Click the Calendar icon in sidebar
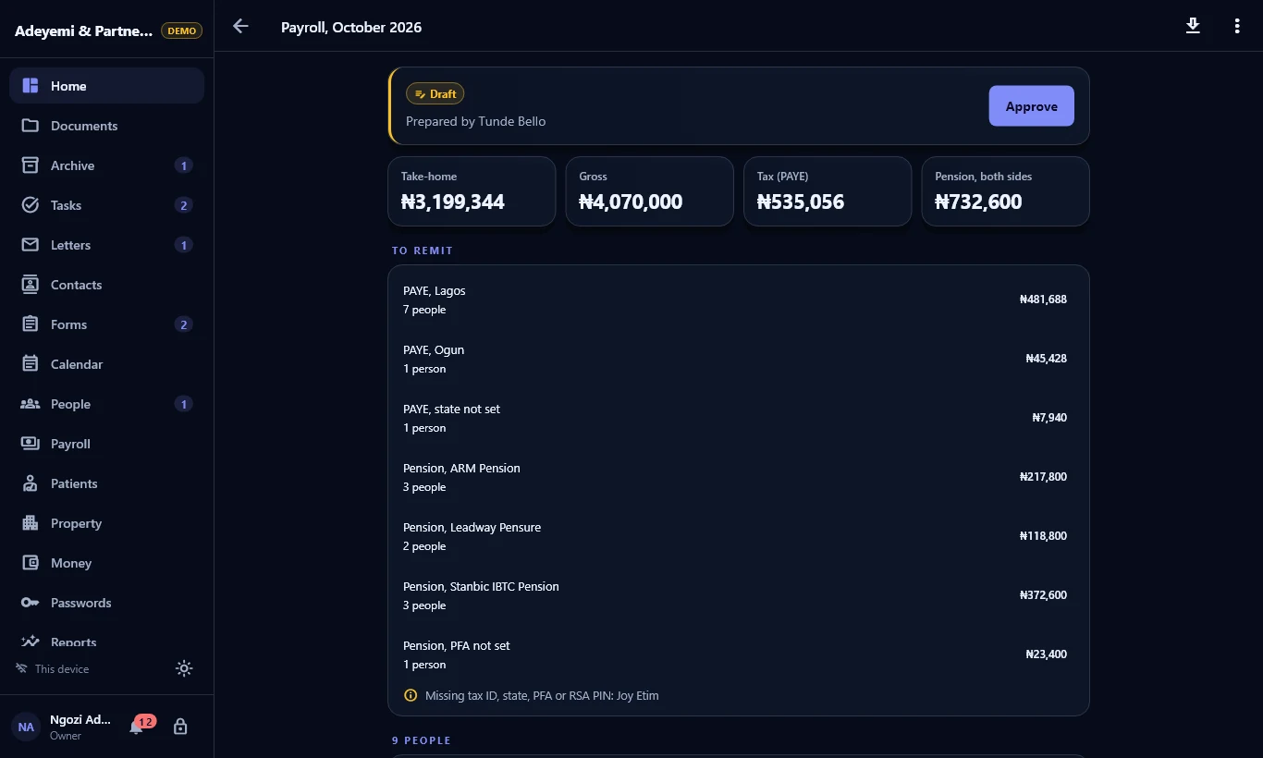 [x=31, y=364]
